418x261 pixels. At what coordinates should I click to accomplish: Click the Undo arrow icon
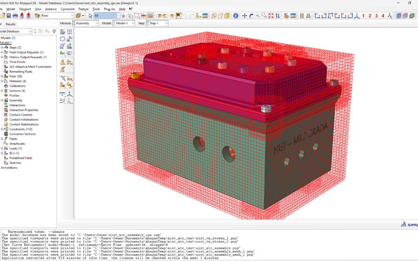pos(185,16)
